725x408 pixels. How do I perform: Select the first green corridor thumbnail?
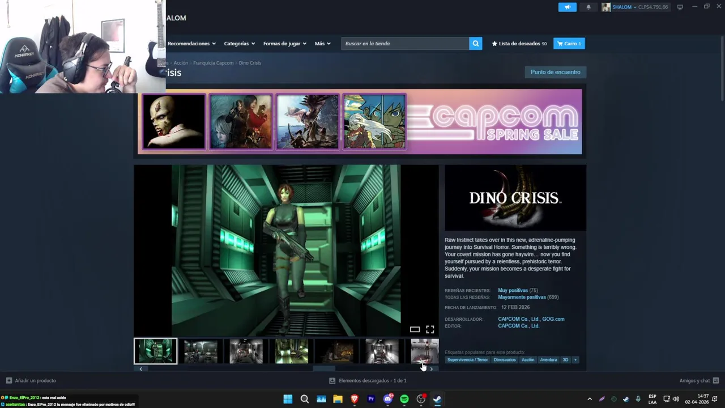point(155,351)
